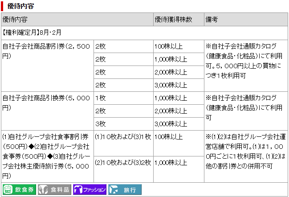The height and width of the screenshot is (197, 289).
Task: Click the green 飲食券 category badge
Action: [20, 189]
